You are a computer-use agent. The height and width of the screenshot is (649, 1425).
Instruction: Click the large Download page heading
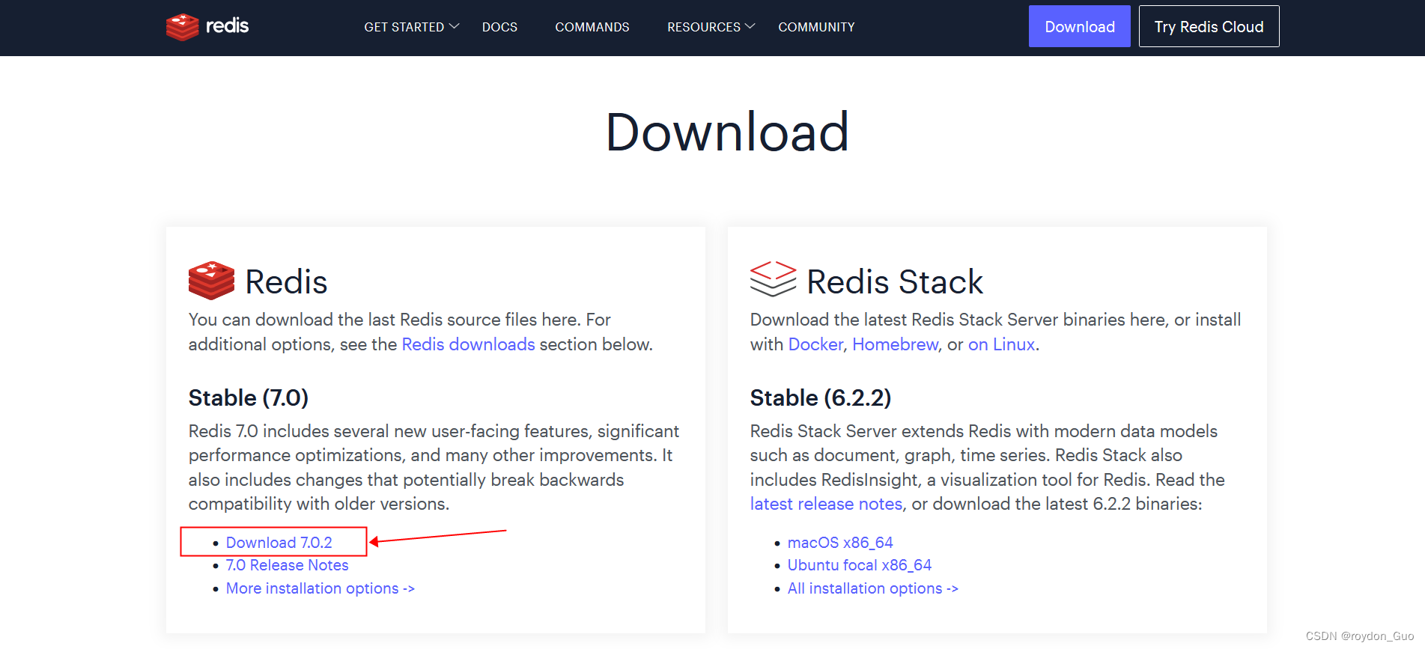tap(727, 132)
